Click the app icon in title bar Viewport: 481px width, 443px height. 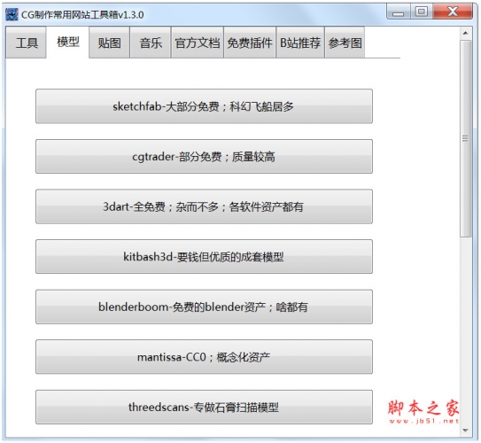tap(12, 14)
